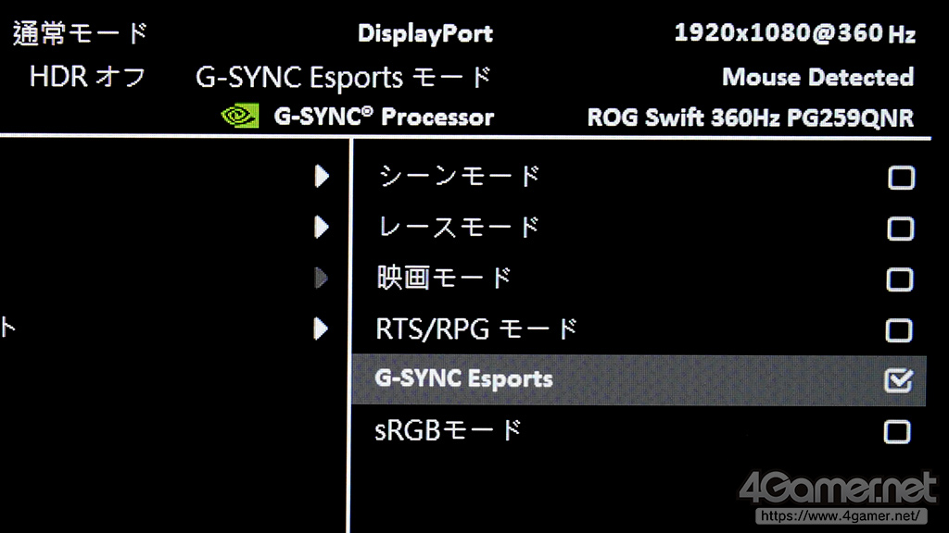
Task: Click the dimmed third submenu arrow
Action: (x=322, y=277)
